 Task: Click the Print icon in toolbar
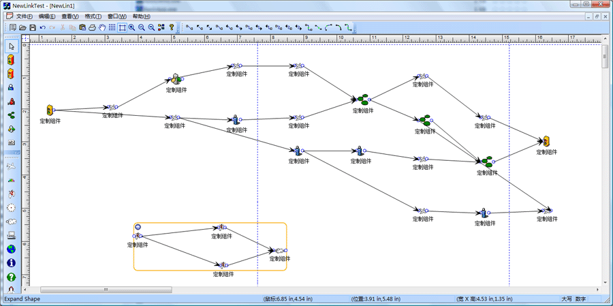pos(92,28)
